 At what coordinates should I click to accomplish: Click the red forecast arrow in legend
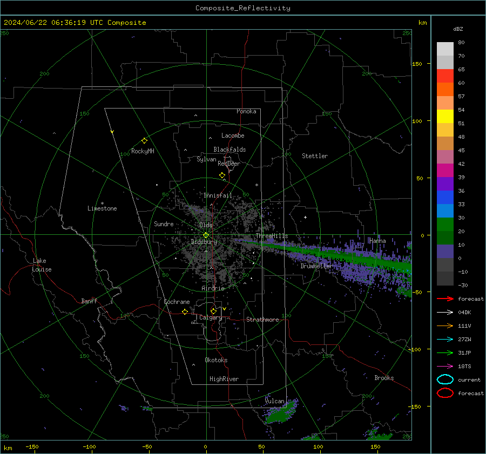445,299
